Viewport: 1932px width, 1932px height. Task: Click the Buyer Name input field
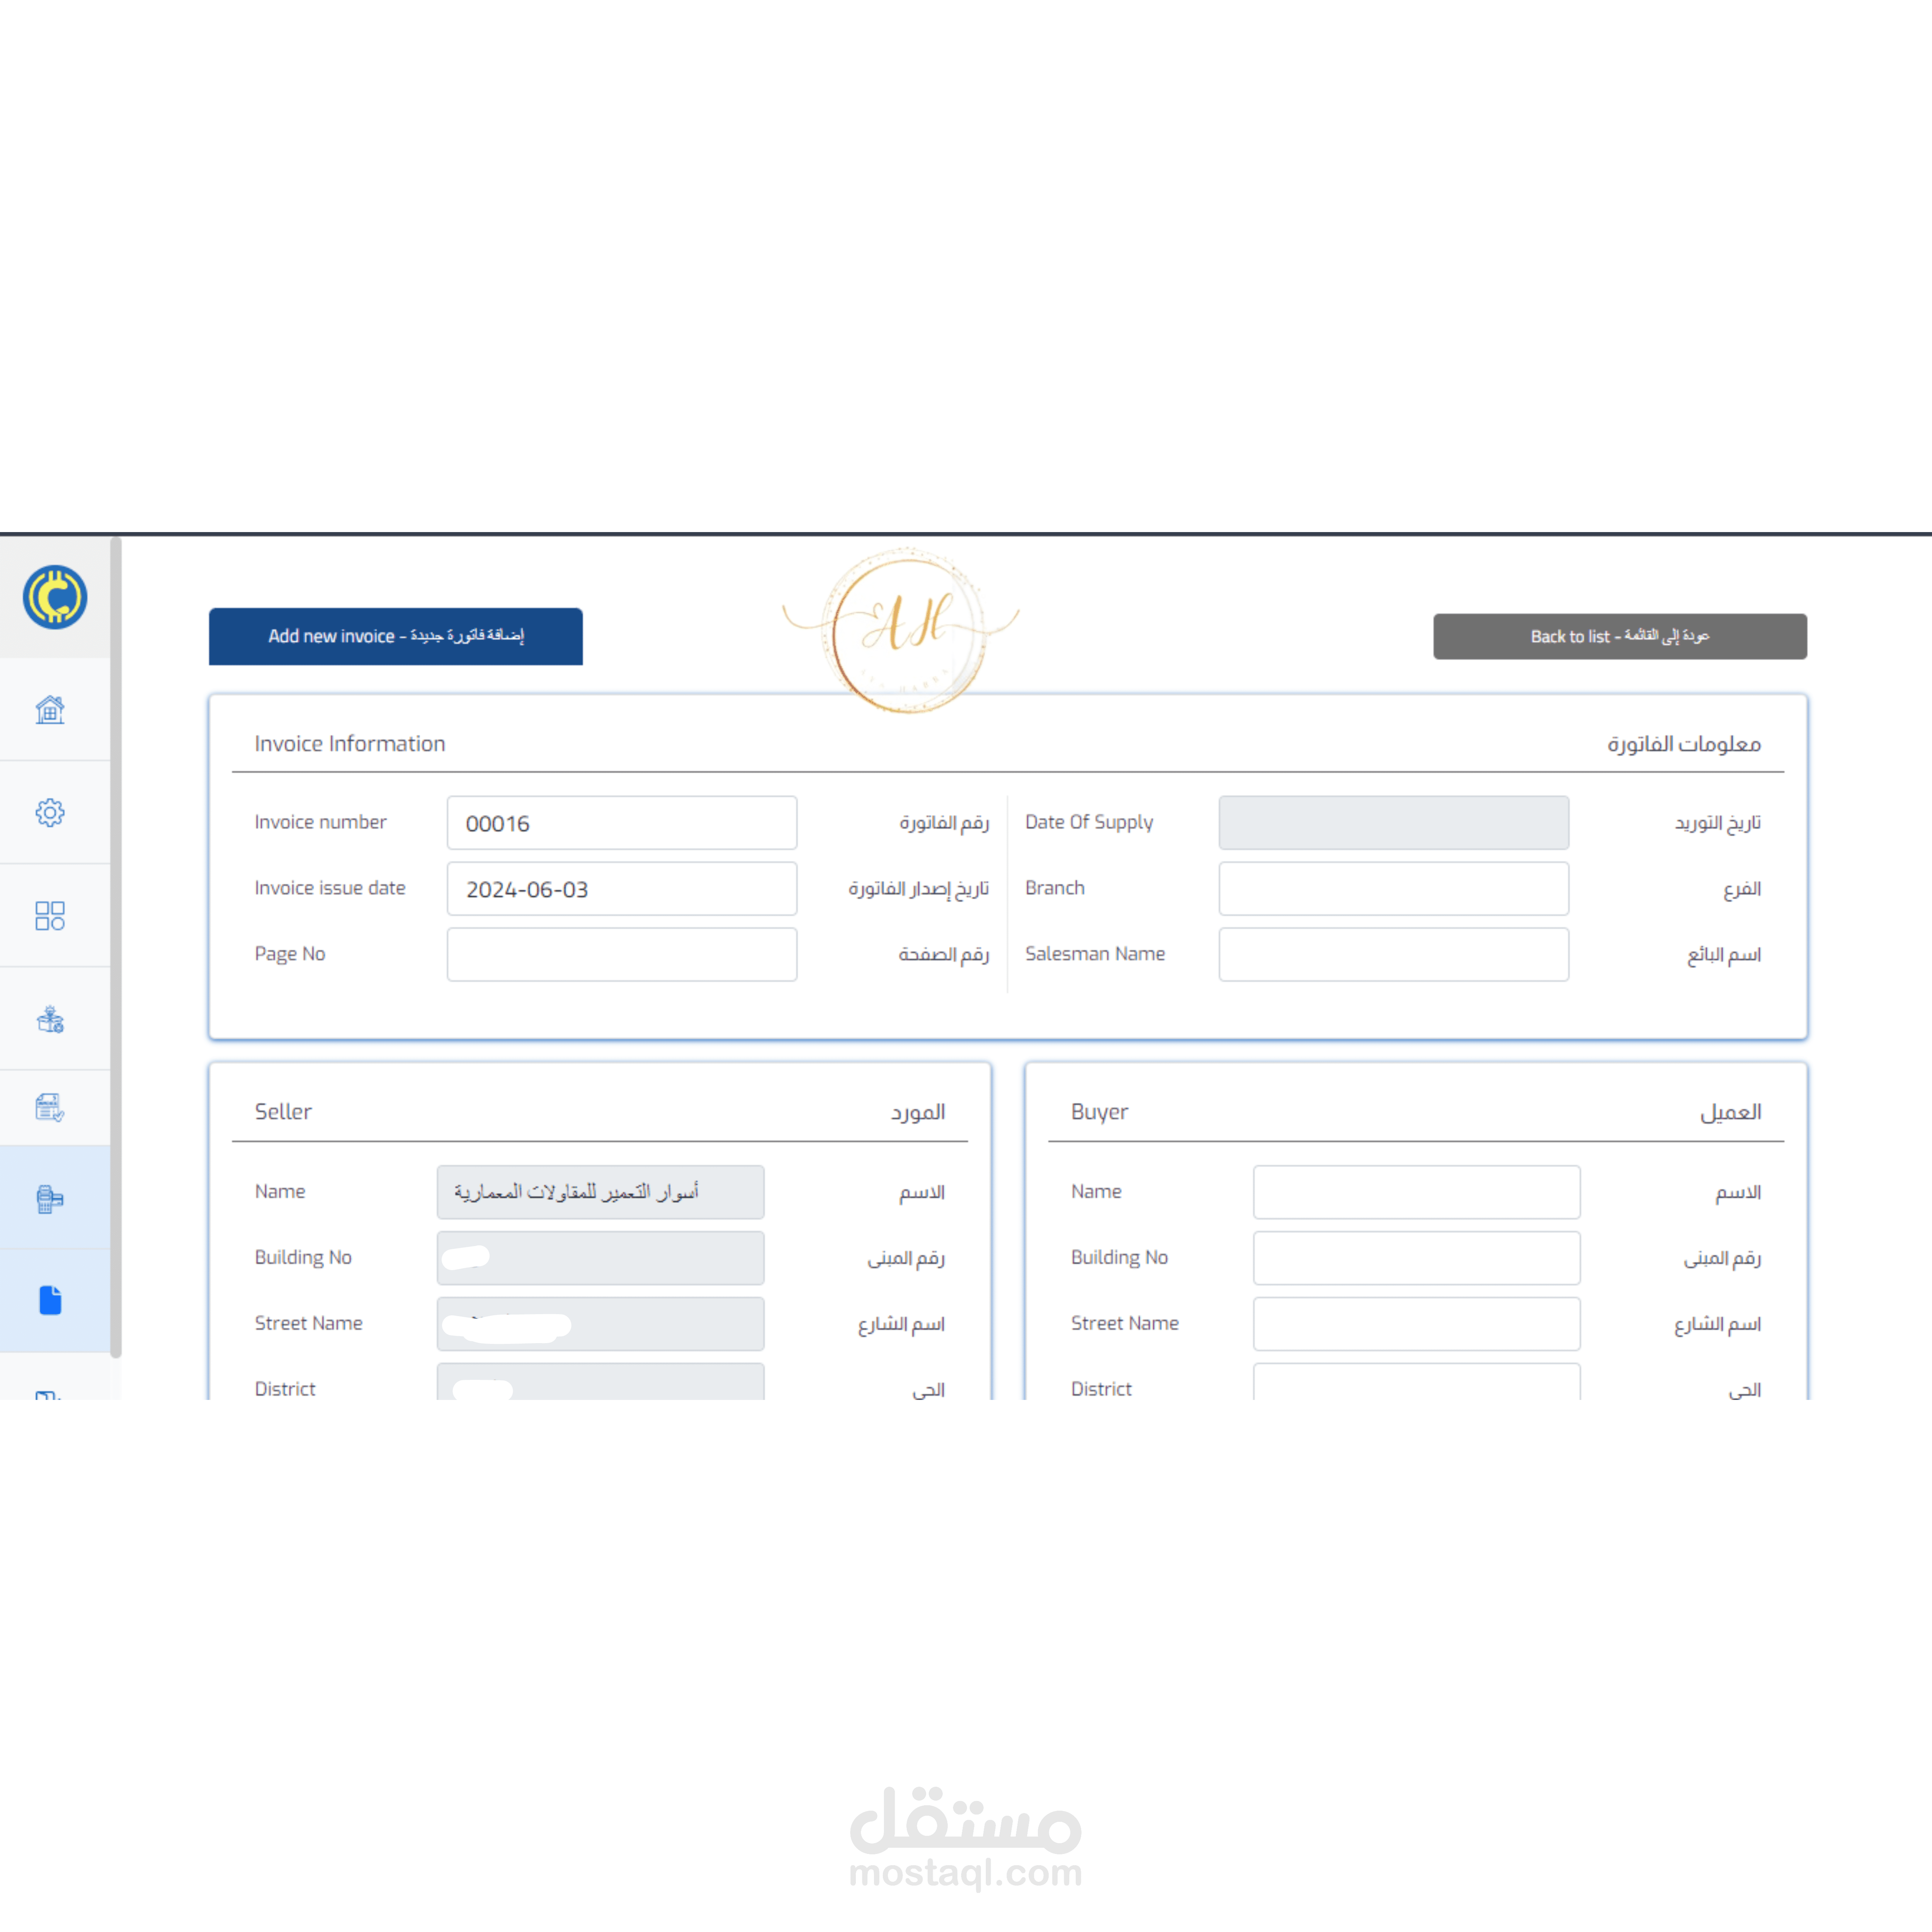coord(1416,1192)
